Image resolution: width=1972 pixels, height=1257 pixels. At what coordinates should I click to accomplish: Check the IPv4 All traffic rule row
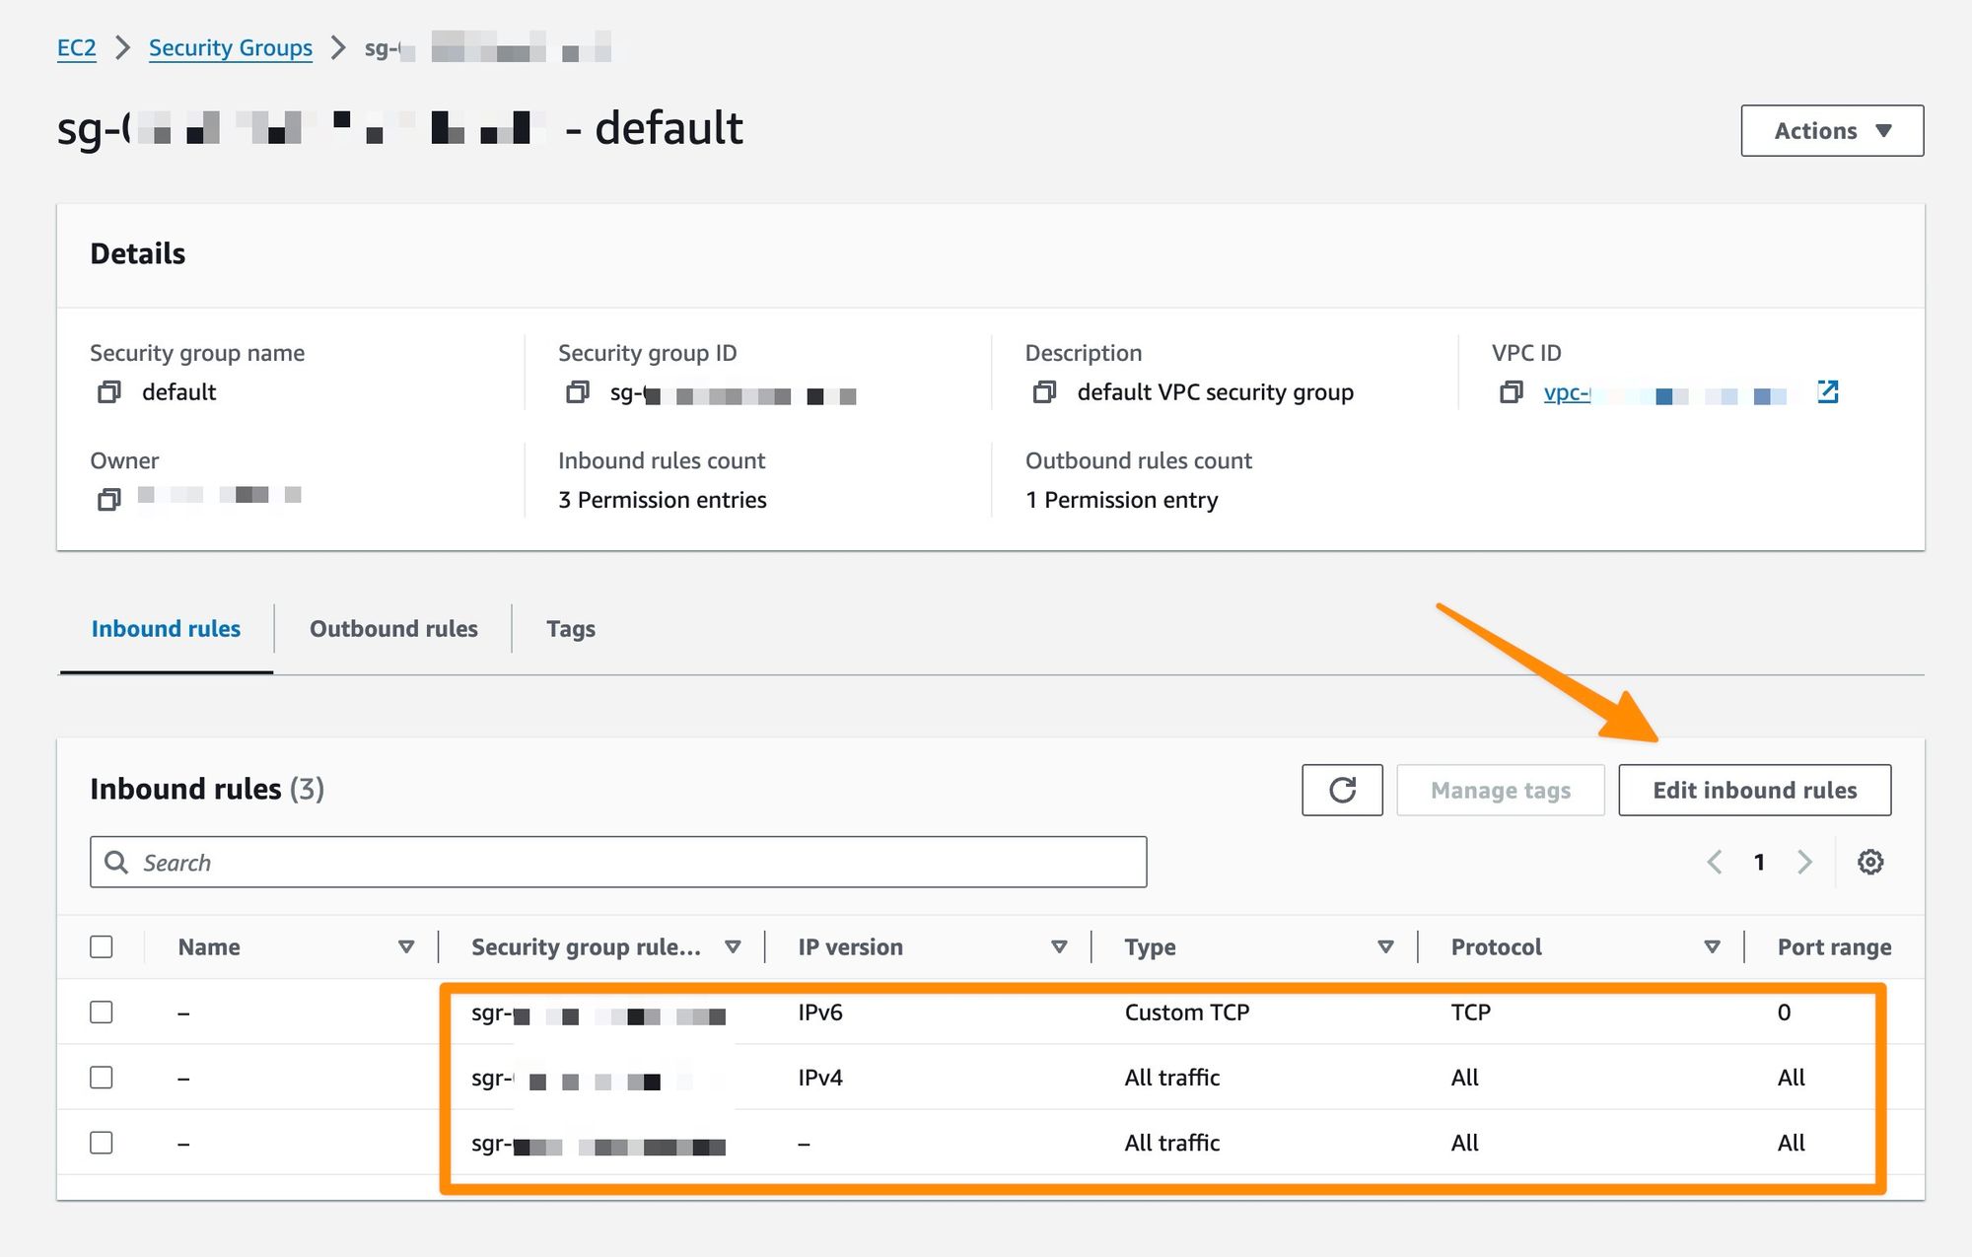[102, 1077]
